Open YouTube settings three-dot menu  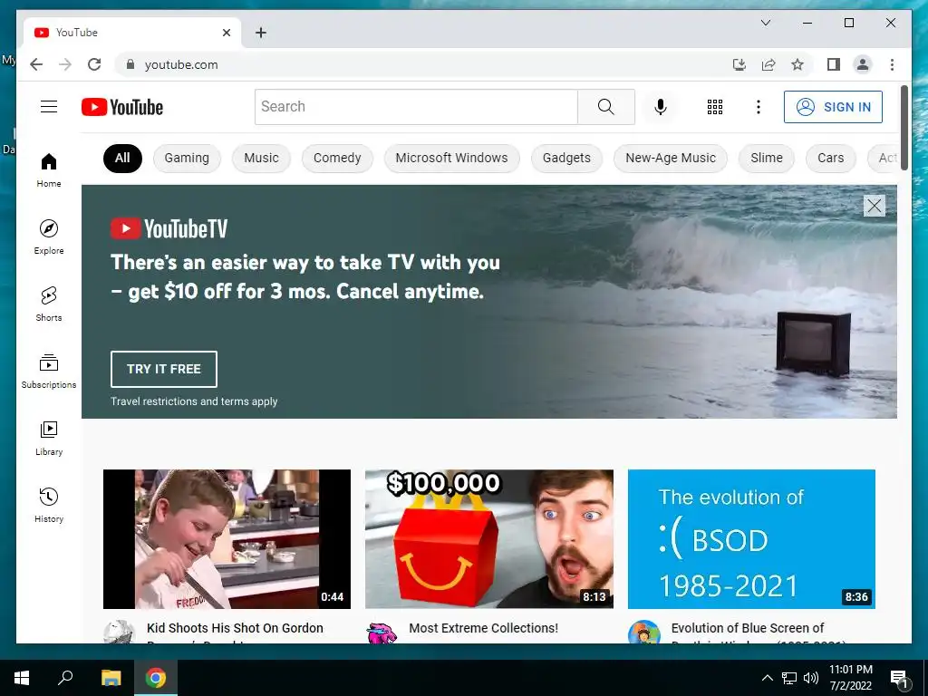point(759,107)
